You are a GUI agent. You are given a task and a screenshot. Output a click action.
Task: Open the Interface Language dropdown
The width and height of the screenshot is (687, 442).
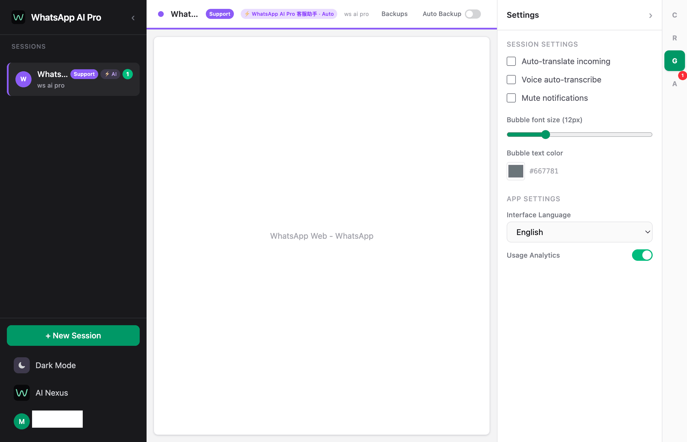click(x=579, y=232)
